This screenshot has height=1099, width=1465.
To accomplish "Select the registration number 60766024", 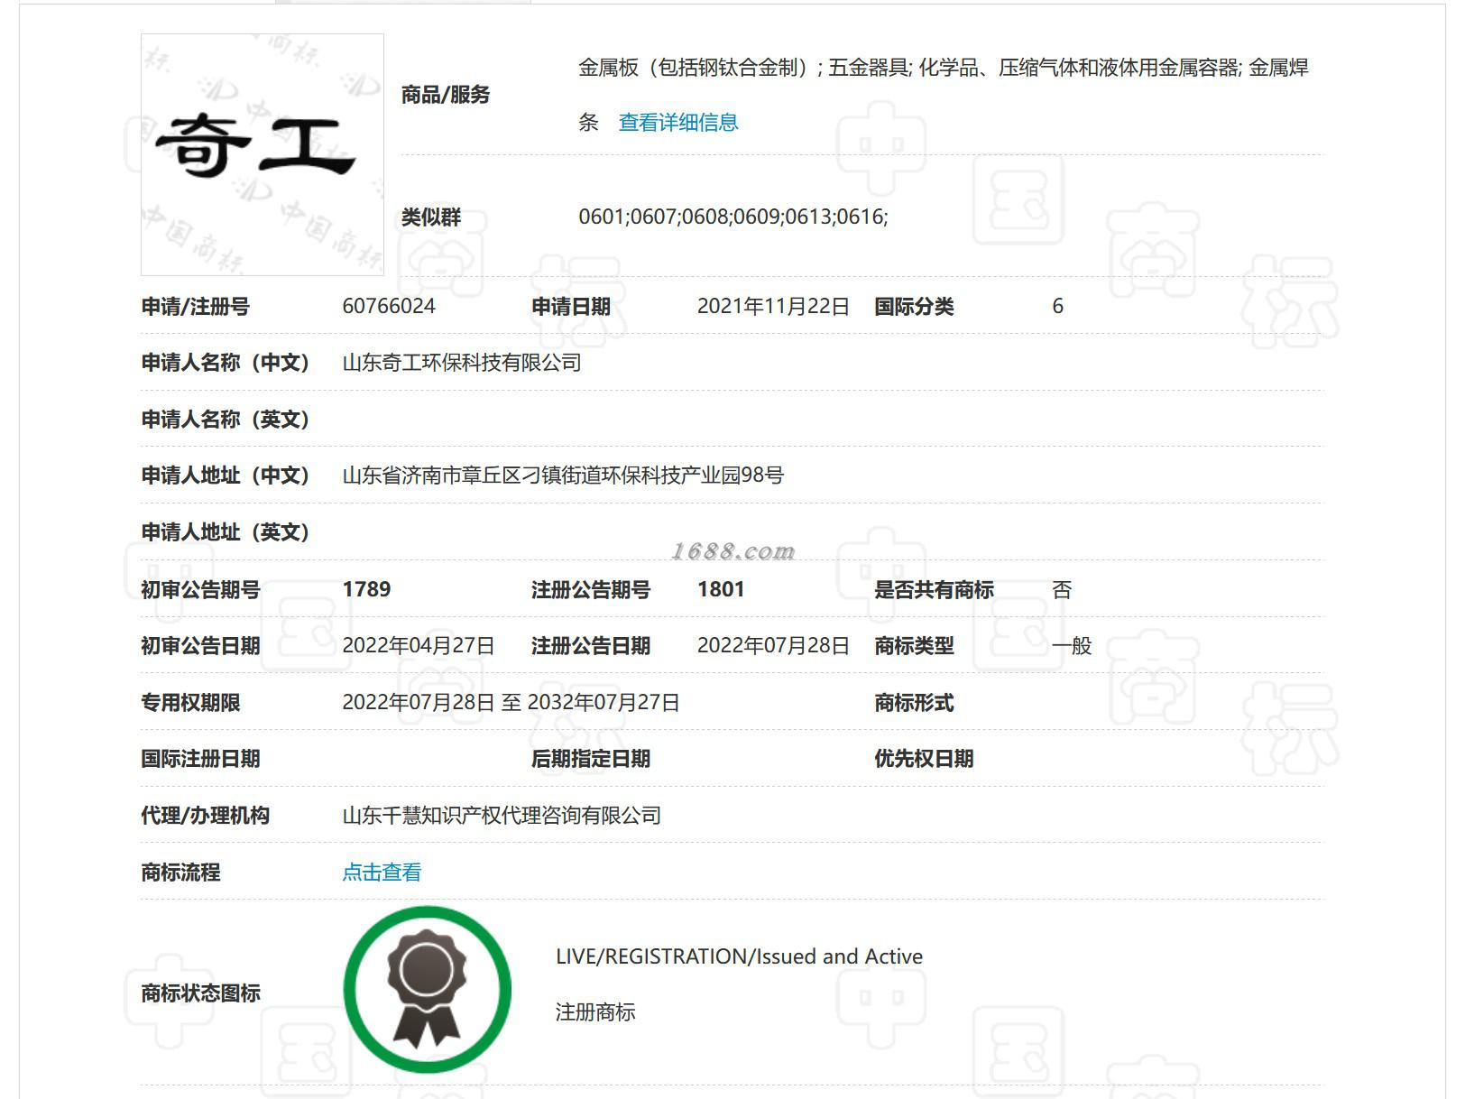I will [x=389, y=307].
